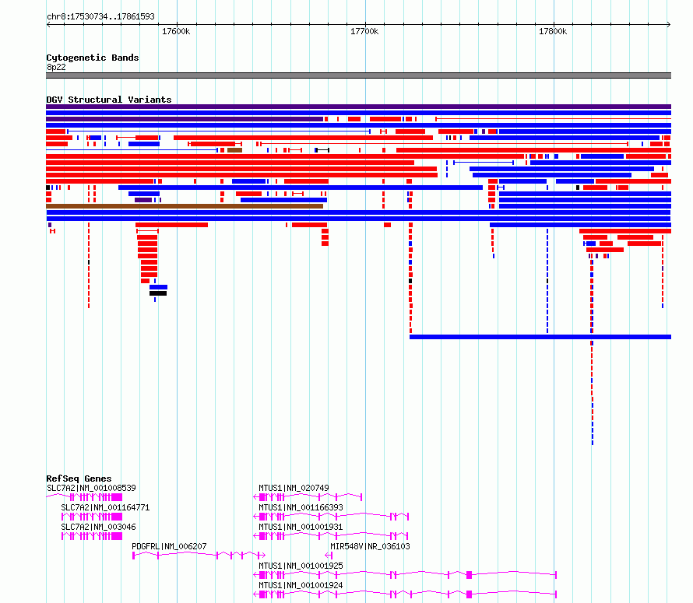Click the 17800k ruler label
This screenshot has height=603, width=693.
pos(553,31)
